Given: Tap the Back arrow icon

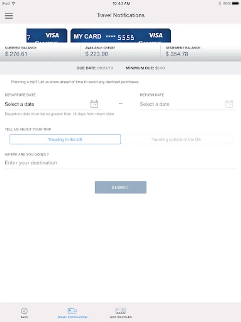Looking at the screenshot, I should [x=24, y=311].
